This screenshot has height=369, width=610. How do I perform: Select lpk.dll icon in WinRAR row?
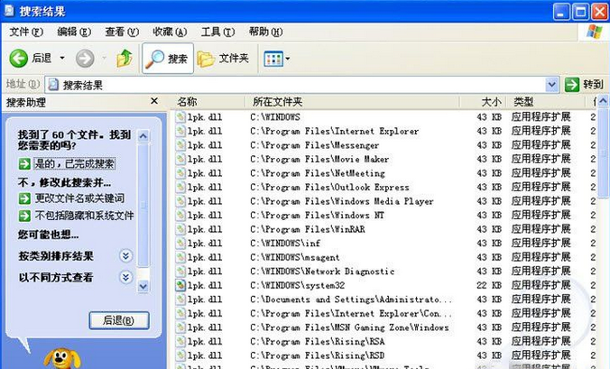coord(180,228)
